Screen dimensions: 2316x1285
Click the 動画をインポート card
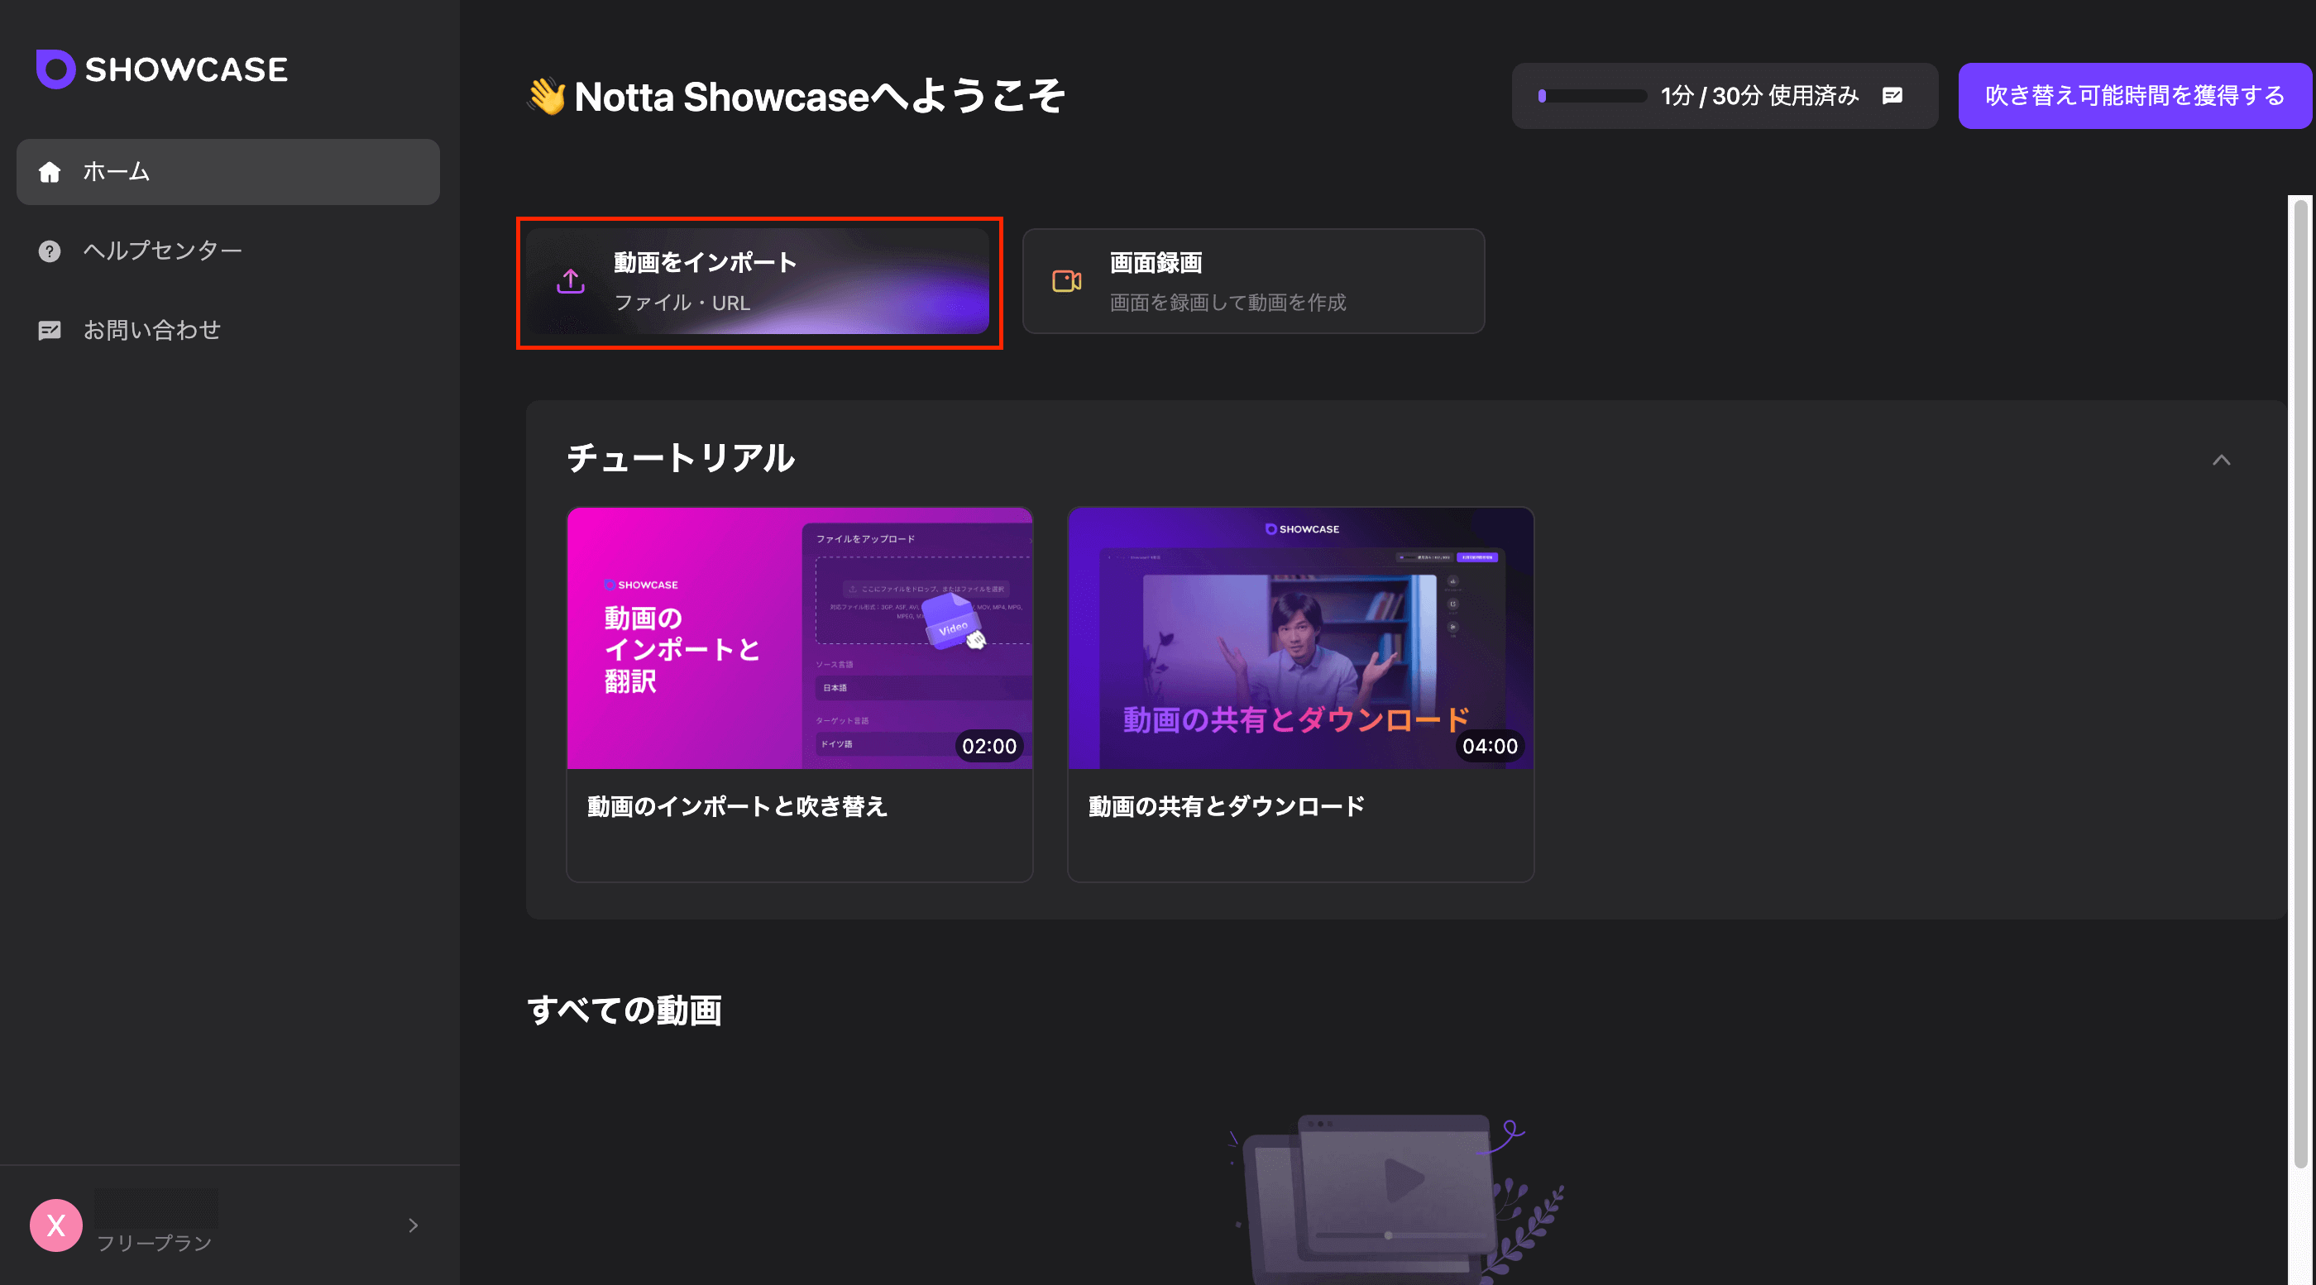click(x=758, y=281)
